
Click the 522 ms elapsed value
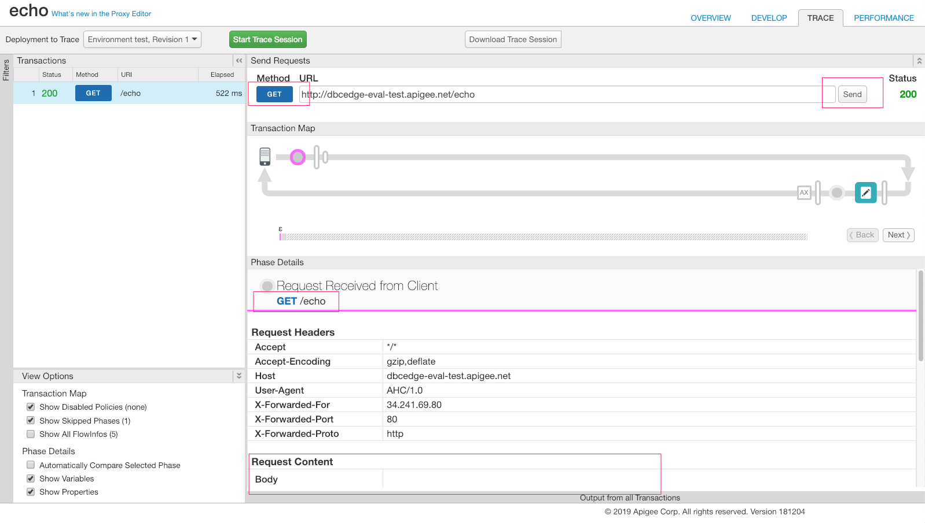[229, 93]
